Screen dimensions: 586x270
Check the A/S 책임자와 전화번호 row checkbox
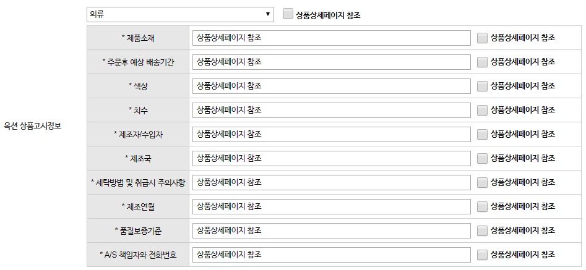(483, 255)
